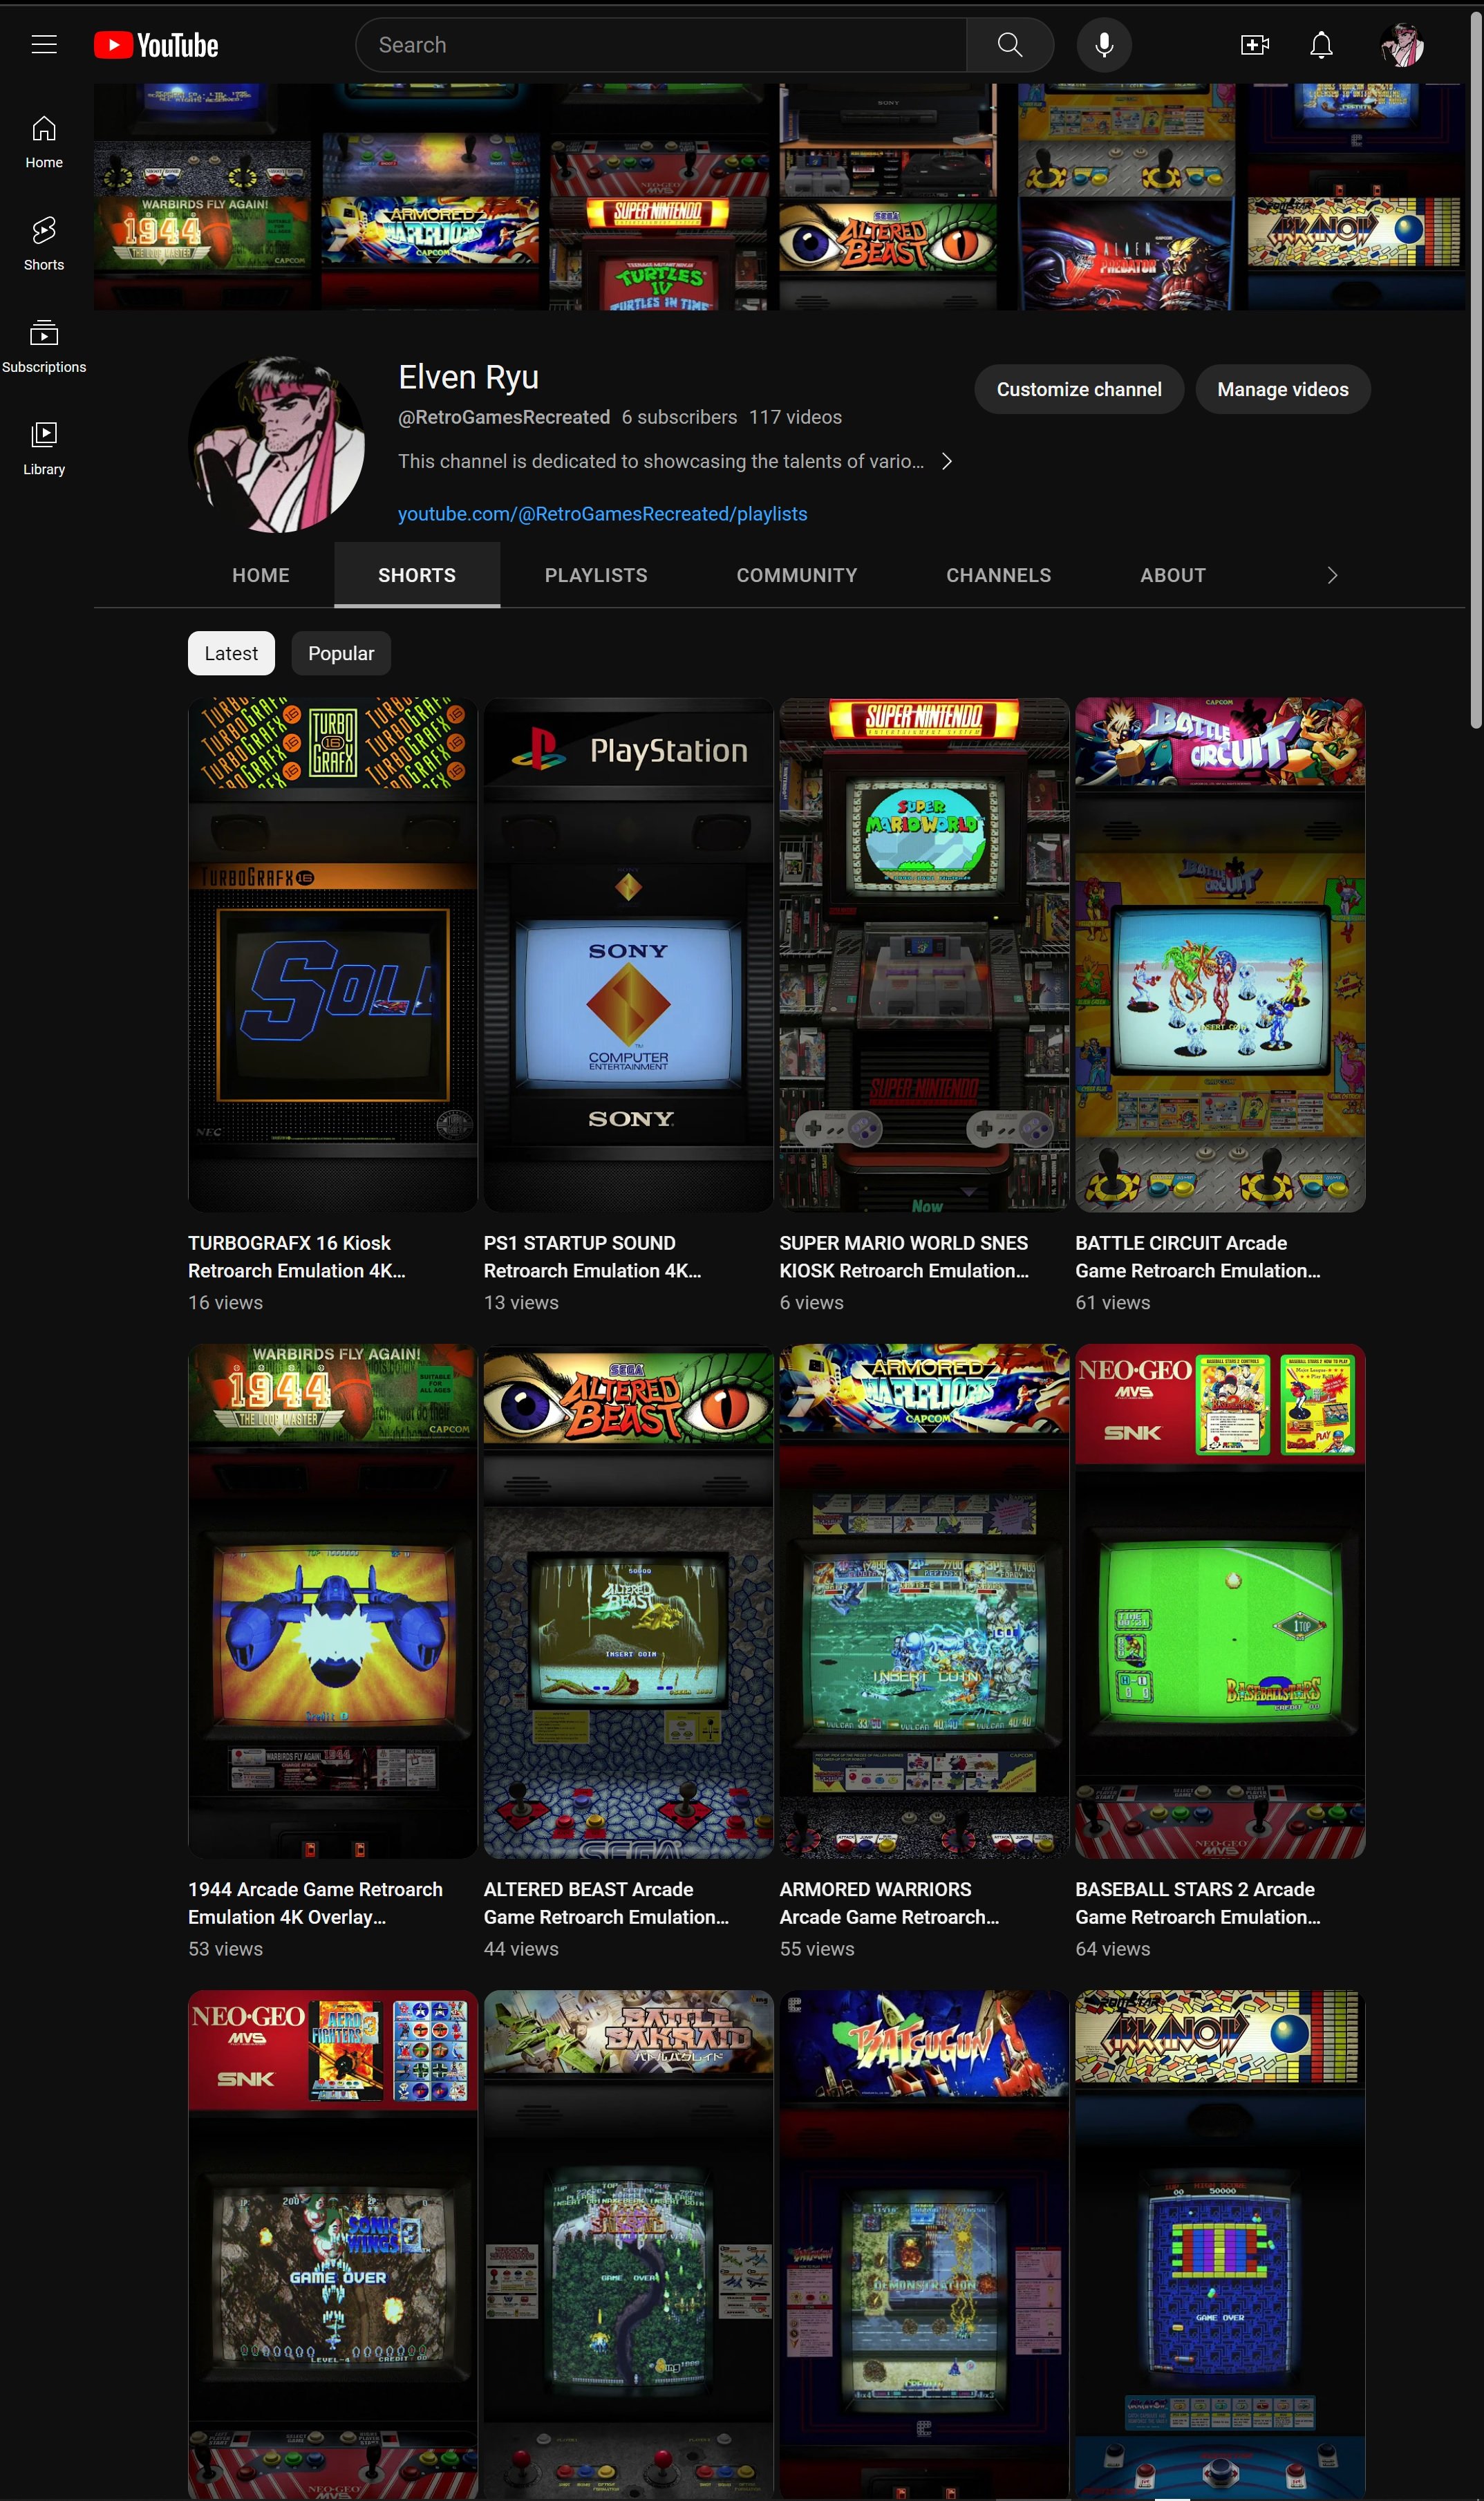Open the CHANNELS tab
This screenshot has width=1484, height=2501.
tap(998, 575)
